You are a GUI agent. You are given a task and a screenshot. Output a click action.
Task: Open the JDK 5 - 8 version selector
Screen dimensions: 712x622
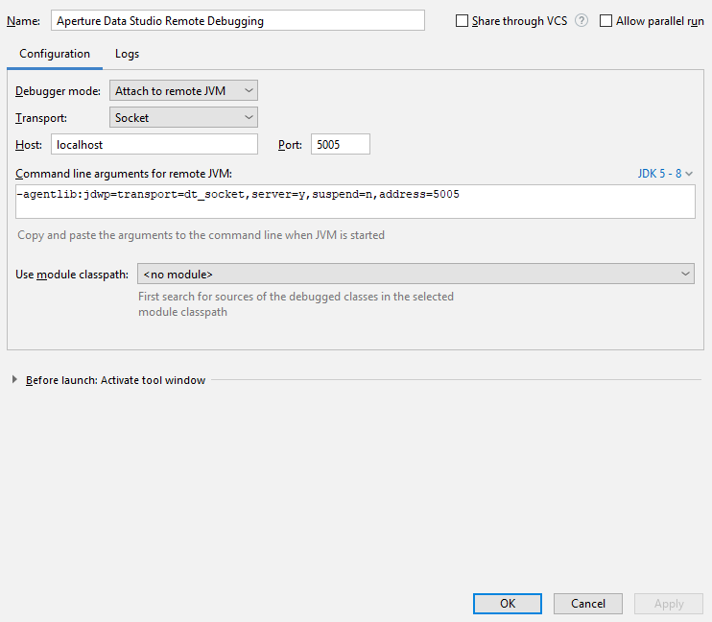[665, 174]
